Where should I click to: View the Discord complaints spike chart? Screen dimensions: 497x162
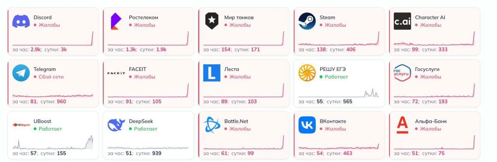[x=53, y=39]
